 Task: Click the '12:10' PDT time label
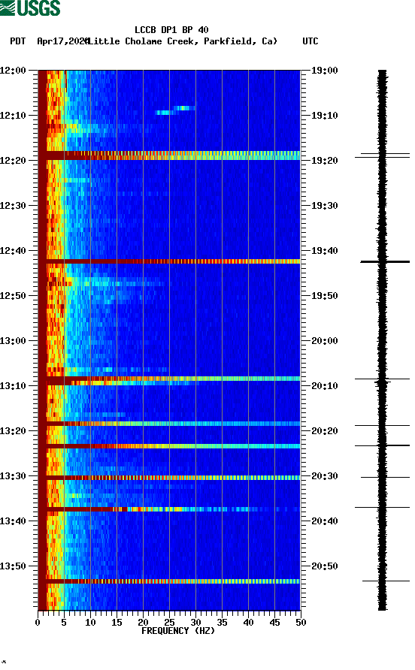click(13, 116)
